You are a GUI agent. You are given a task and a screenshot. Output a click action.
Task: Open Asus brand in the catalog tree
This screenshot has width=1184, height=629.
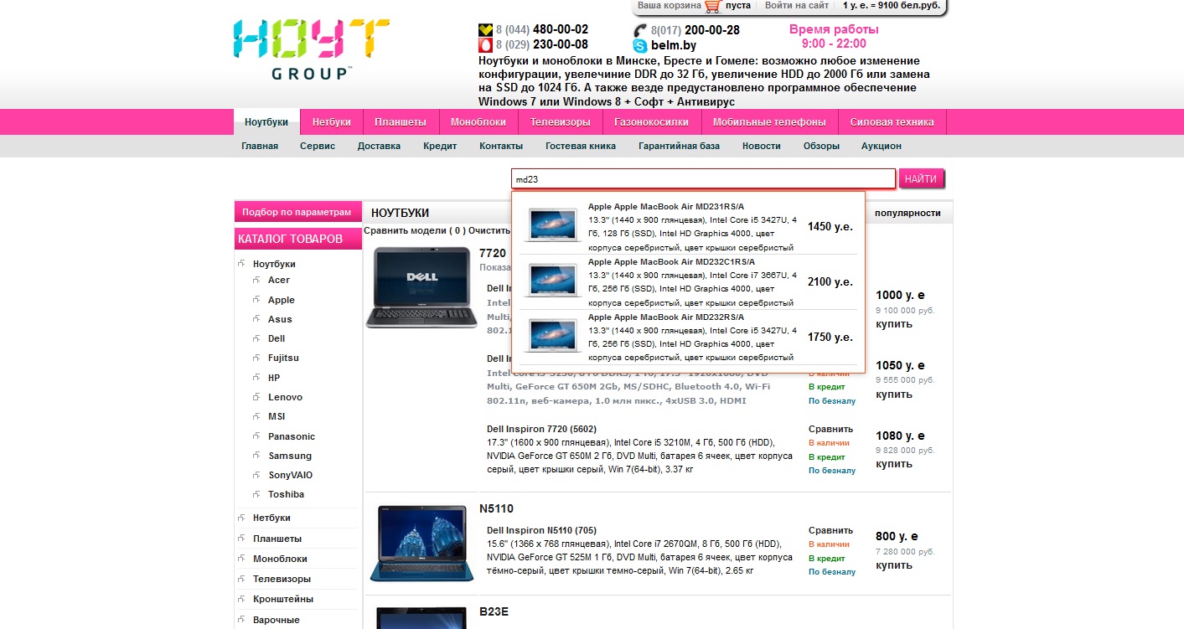click(x=280, y=319)
